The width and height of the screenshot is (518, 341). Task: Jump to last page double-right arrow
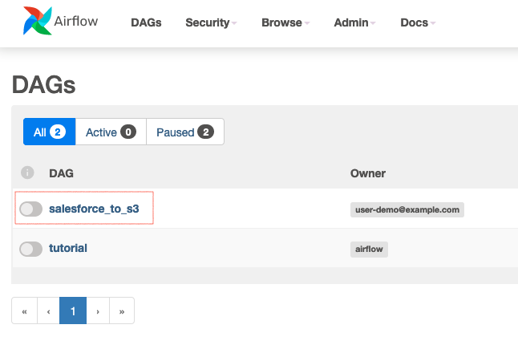[122, 311]
